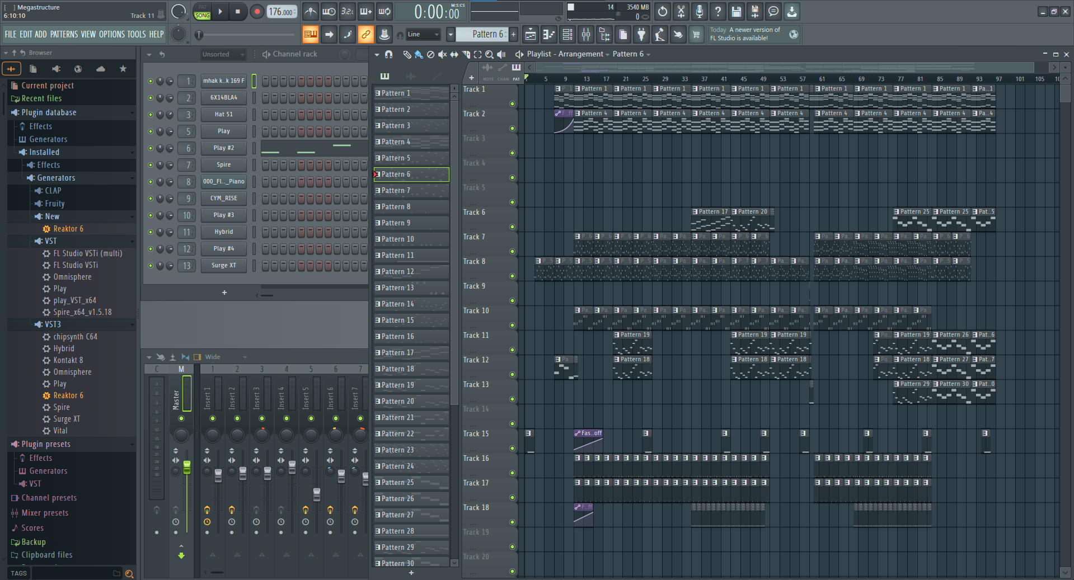The width and height of the screenshot is (1074, 580).
Task: Open the Channel rack options arrow
Action: click(149, 54)
